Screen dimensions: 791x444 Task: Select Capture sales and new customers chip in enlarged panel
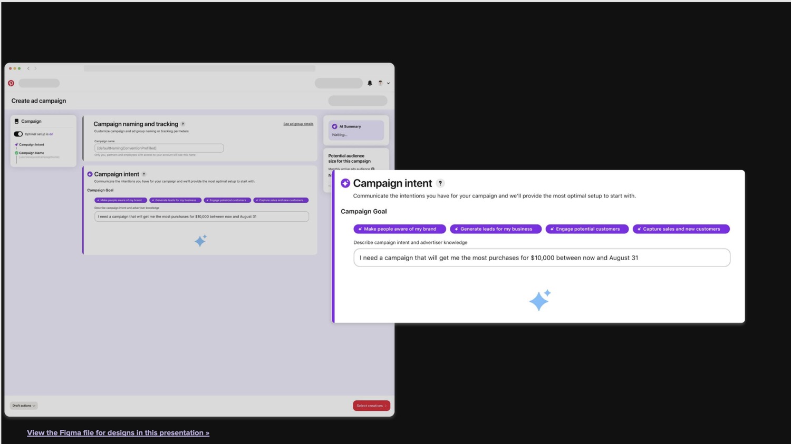pos(681,229)
